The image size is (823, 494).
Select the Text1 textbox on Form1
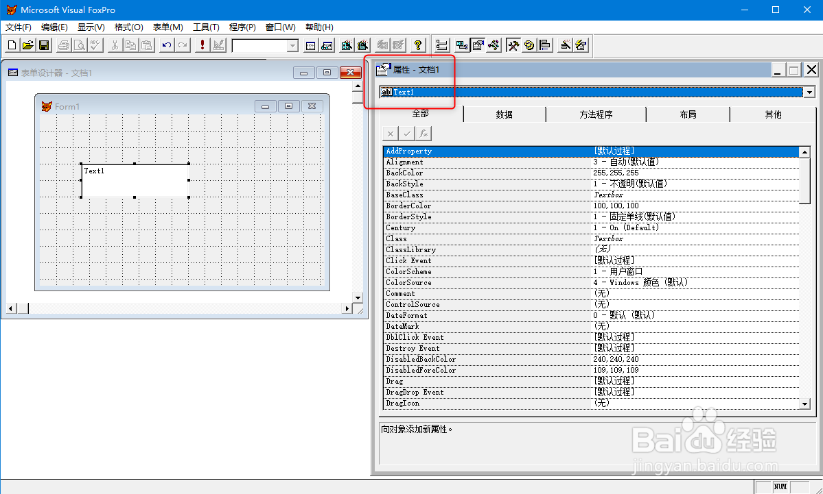coord(135,180)
